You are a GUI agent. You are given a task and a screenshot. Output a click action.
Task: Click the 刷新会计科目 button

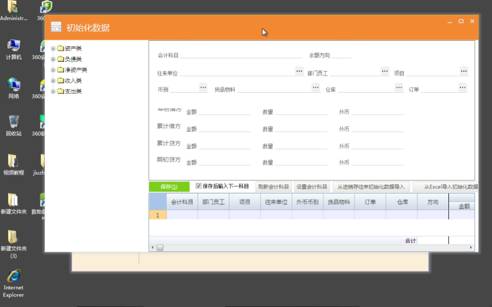coord(273,187)
